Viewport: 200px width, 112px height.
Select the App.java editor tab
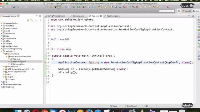pos(95,16)
